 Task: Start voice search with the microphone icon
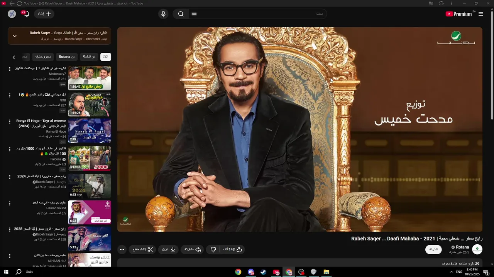(x=163, y=14)
